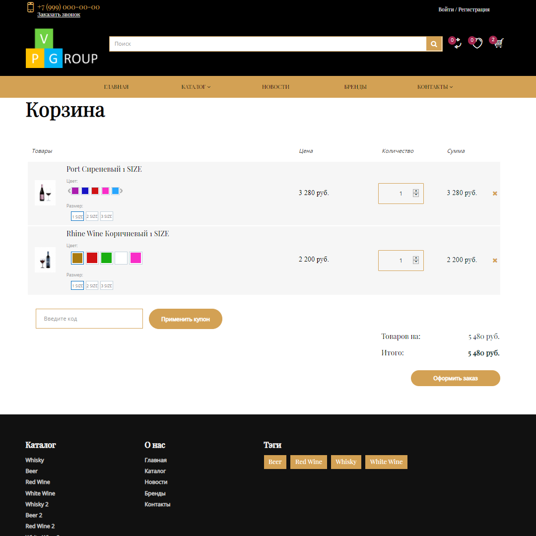The width and height of the screenshot is (536, 536).
Task: Click the VP Group logo
Action: pos(62,49)
